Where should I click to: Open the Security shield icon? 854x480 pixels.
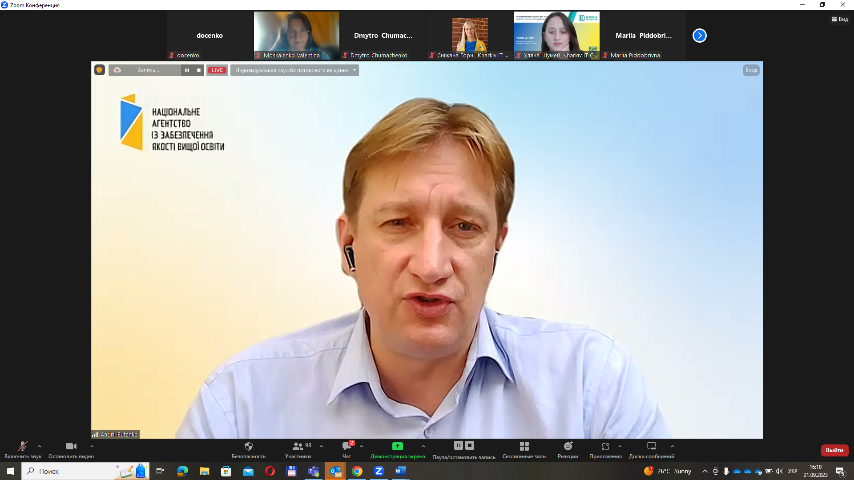248,447
